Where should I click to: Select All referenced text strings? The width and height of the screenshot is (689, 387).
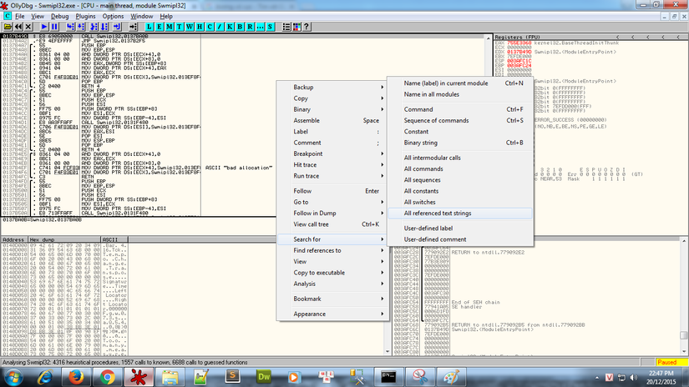(x=460, y=214)
